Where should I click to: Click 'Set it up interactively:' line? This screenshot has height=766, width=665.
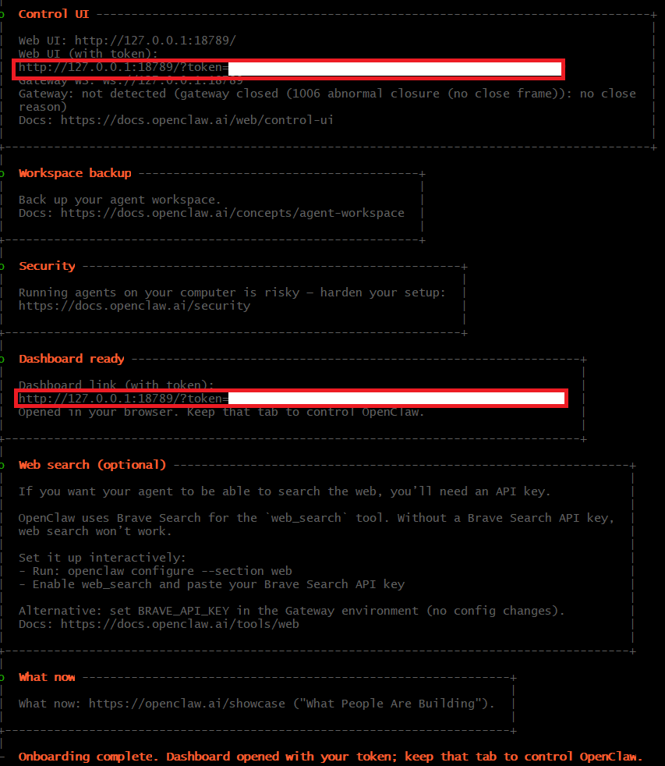click(102, 558)
